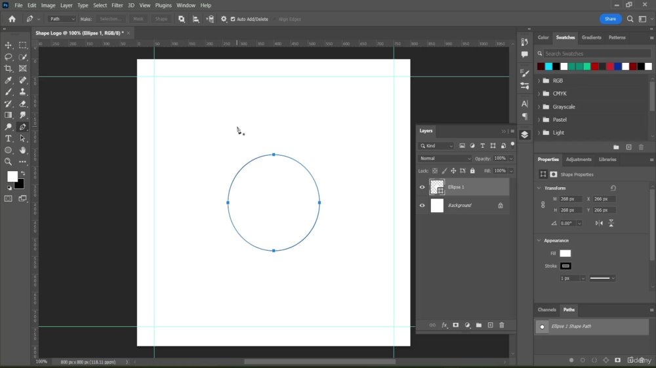656x368 pixels.
Task: Select the Rectangular Marquee tool
Action: click(x=22, y=45)
